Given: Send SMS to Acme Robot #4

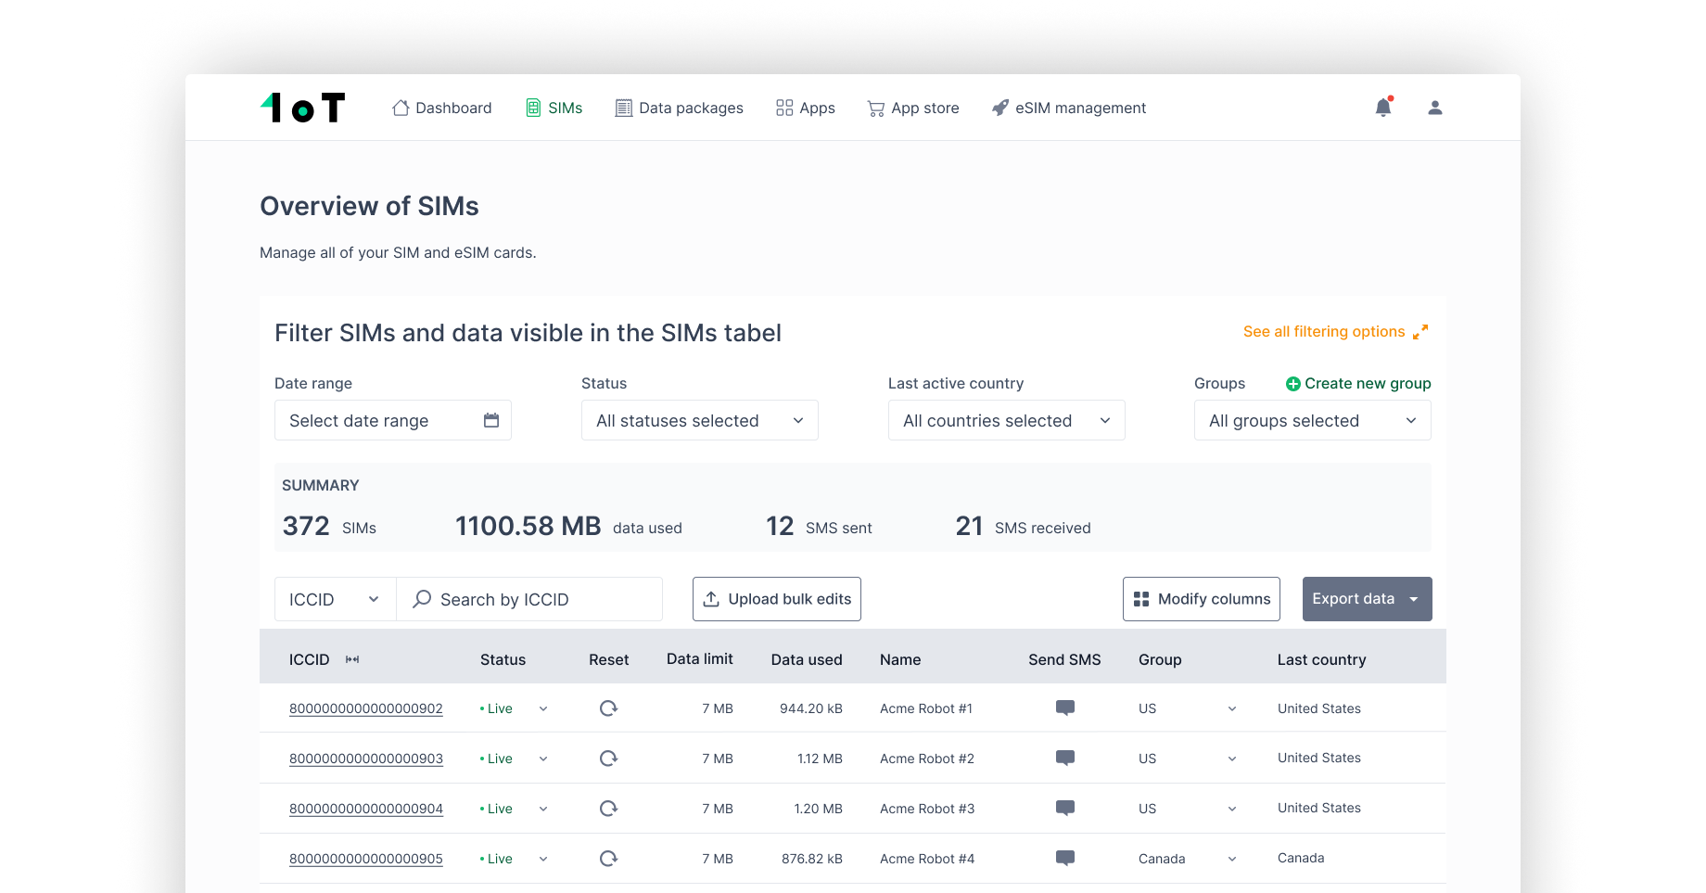Looking at the screenshot, I should [1065, 859].
